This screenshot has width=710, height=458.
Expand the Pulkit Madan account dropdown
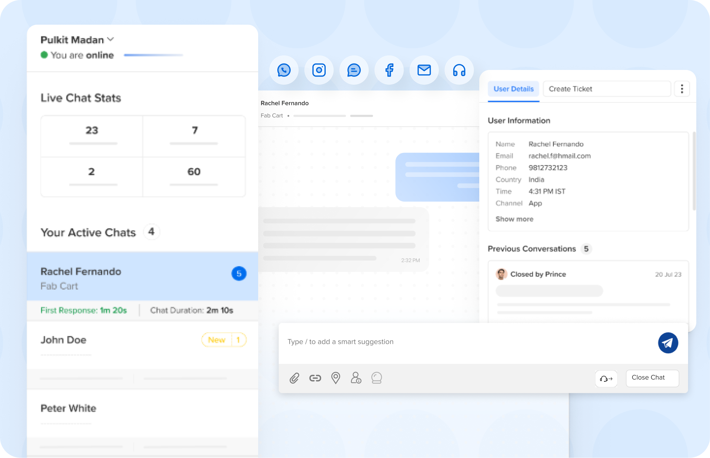(110, 39)
